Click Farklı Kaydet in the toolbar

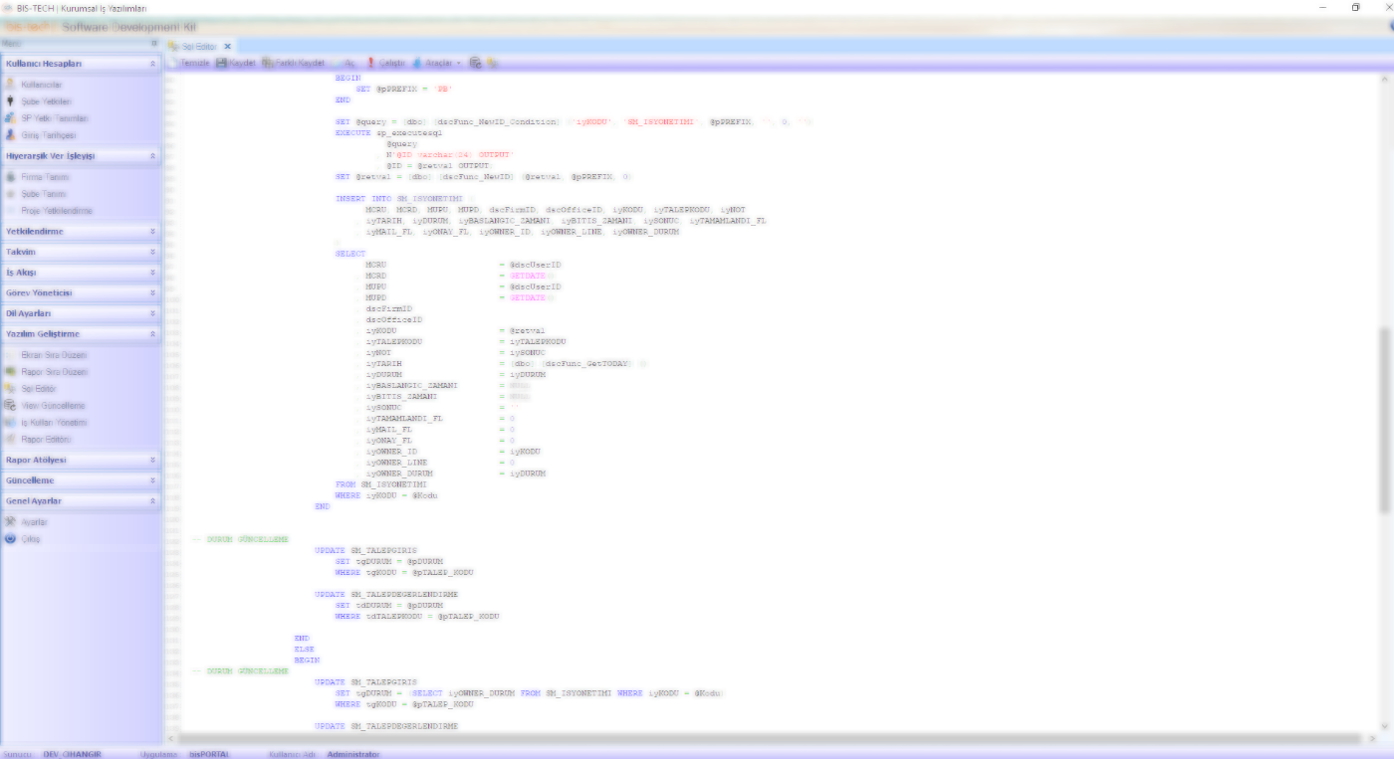pos(294,63)
